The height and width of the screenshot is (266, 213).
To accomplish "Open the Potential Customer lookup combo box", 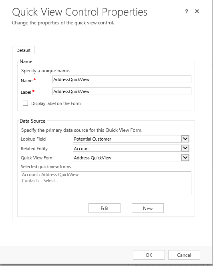I will [131, 139].
